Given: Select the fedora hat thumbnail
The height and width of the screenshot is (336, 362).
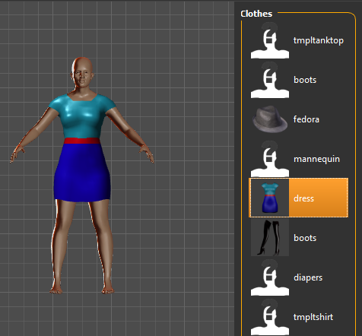Looking at the screenshot, I should click(x=270, y=119).
